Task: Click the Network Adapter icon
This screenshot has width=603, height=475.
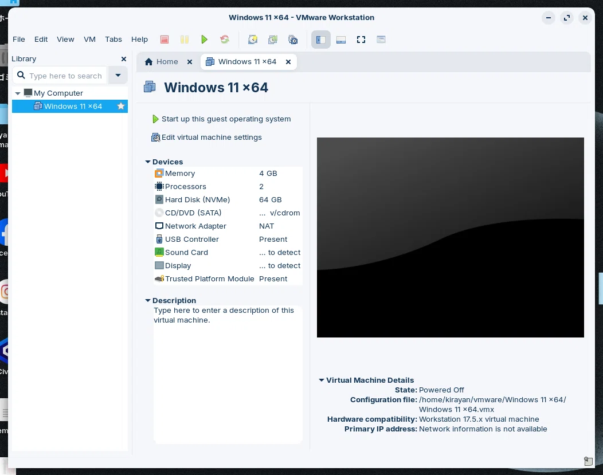Action: (x=159, y=226)
